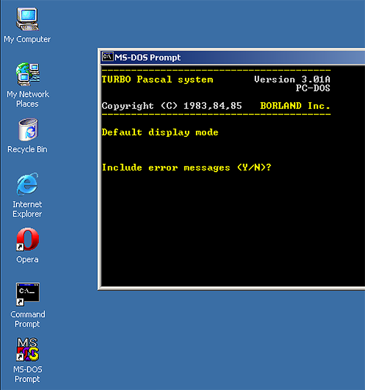Open the MS-DOS Prompt window system menu icon
This screenshot has width=365, height=390.
[108, 57]
